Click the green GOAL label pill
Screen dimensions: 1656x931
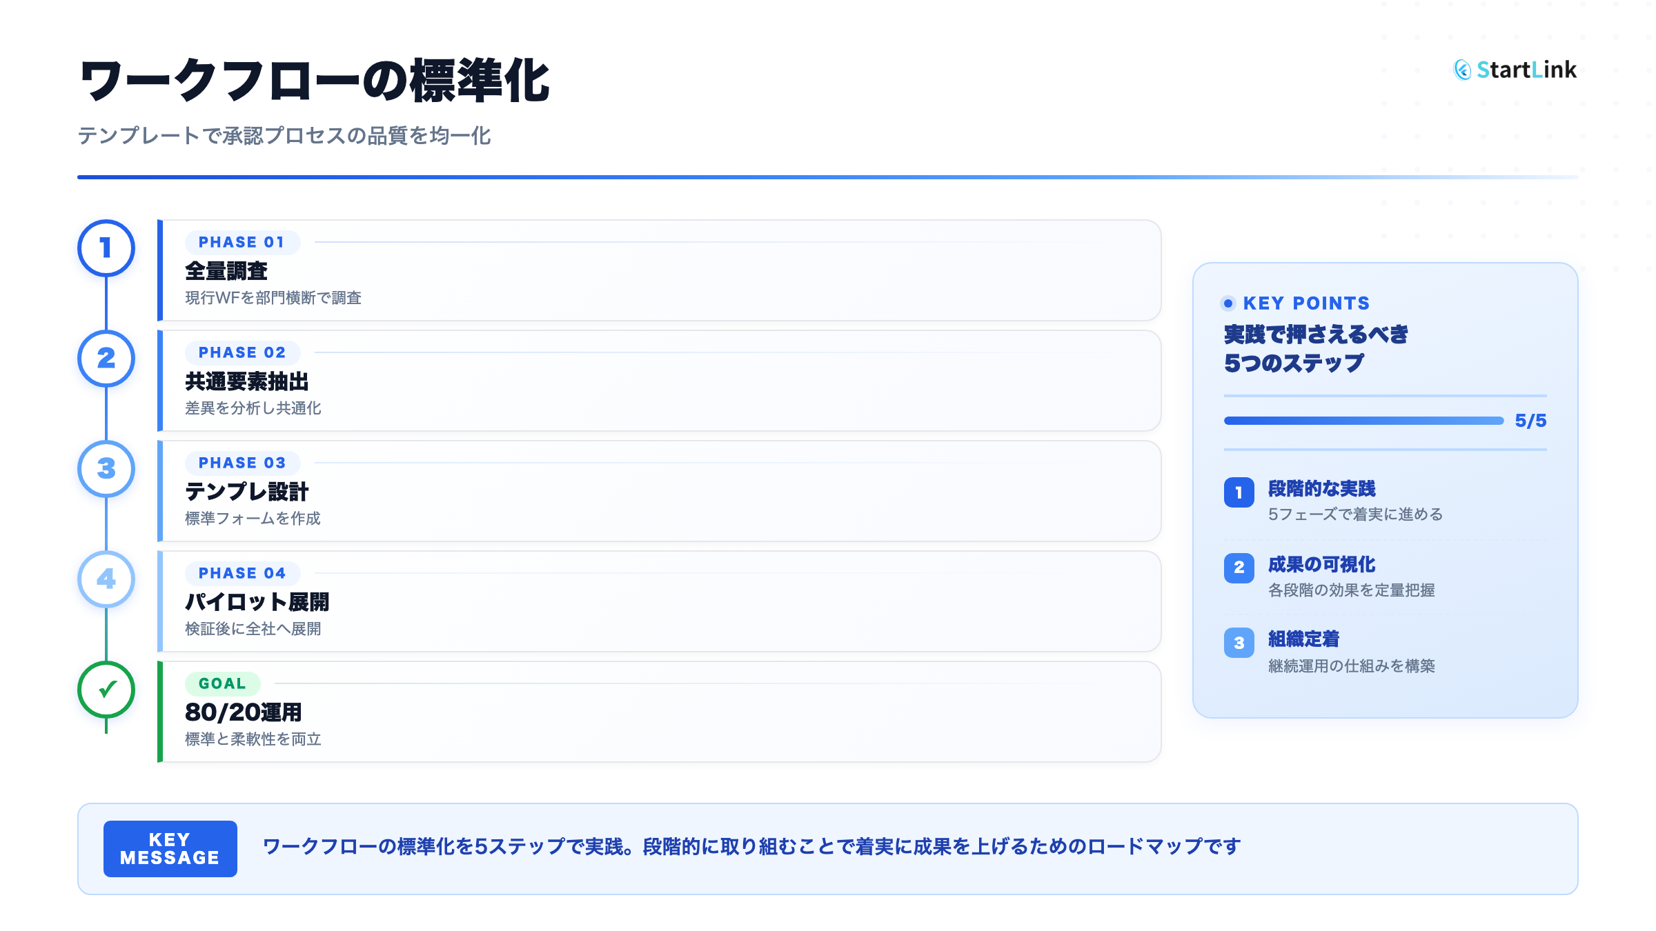[x=222, y=684]
